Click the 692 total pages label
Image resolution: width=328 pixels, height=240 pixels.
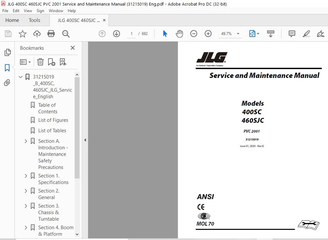coord(145,34)
